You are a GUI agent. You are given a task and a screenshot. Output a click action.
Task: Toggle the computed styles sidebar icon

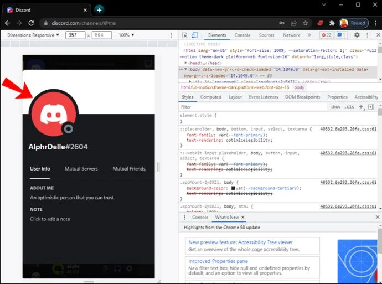(371, 107)
